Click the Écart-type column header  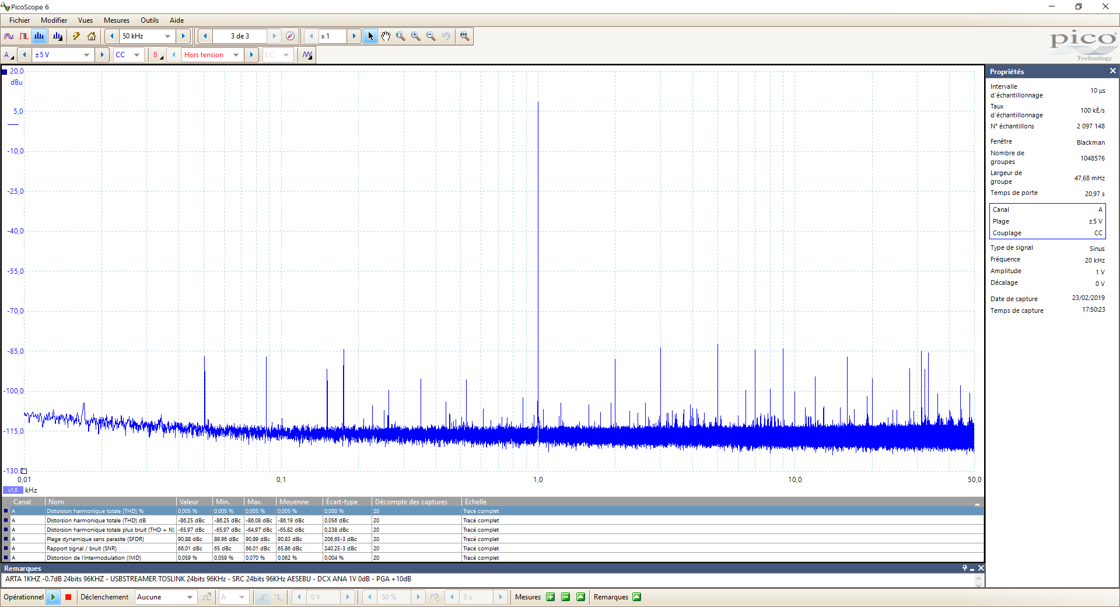click(347, 502)
